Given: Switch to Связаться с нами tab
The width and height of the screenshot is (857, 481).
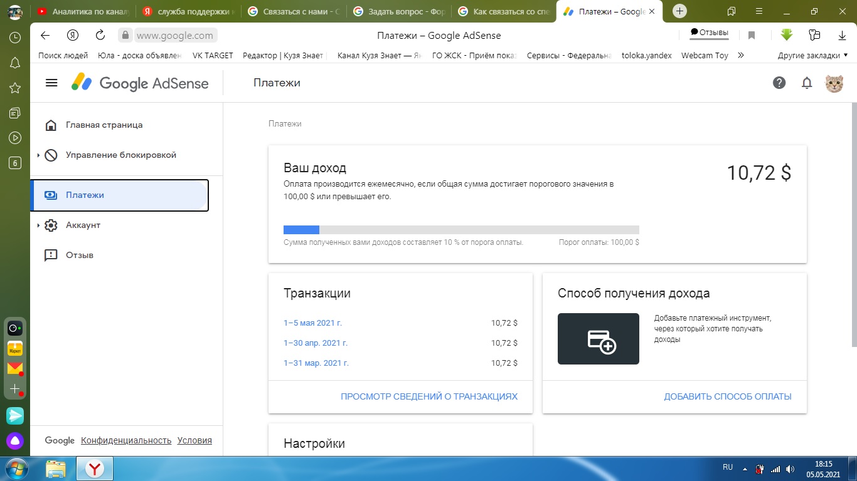Looking at the screenshot, I should pyautogui.click(x=294, y=11).
